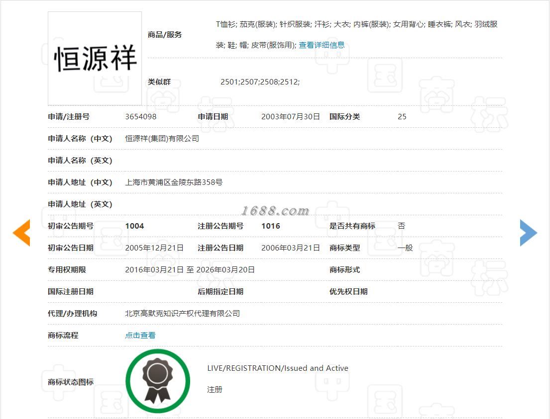Select applicant name 恒源祥(集团)有限公司

coord(162,138)
